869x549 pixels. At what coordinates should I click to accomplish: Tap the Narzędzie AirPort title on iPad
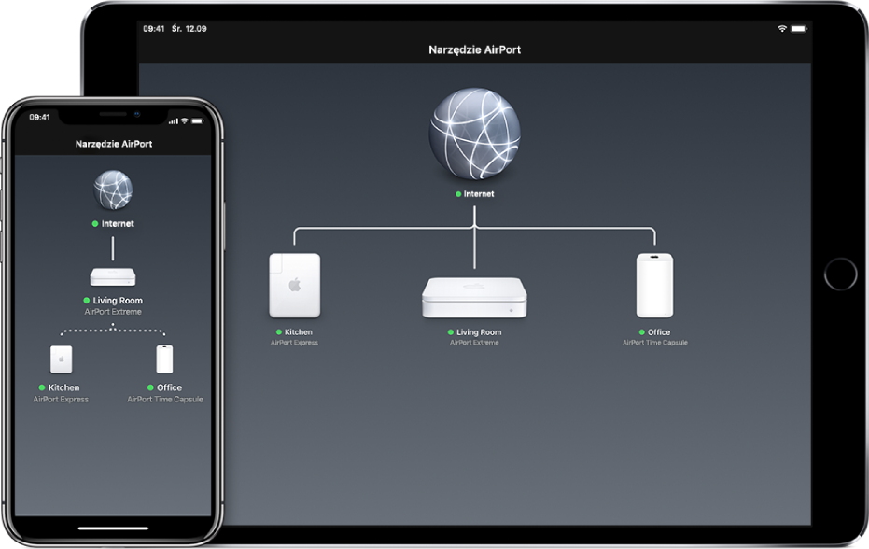pyautogui.click(x=475, y=49)
